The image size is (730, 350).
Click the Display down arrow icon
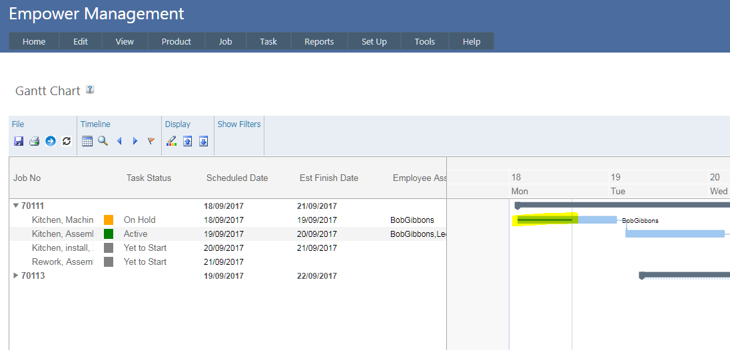[x=204, y=141]
